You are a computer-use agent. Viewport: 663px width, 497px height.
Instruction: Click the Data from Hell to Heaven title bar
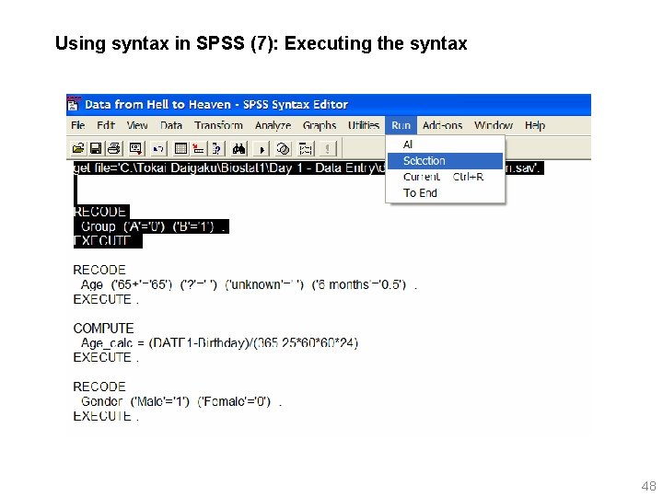click(x=329, y=104)
